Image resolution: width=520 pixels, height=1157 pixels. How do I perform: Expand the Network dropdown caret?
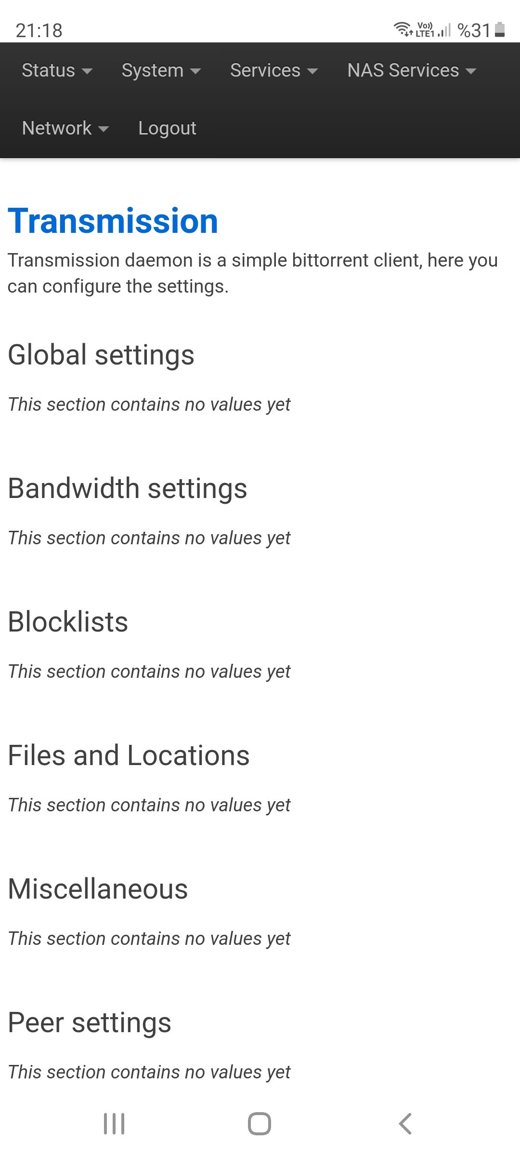(104, 129)
